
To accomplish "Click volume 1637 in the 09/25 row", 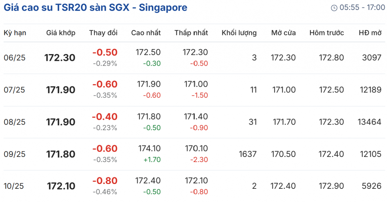I will (x=248, y=154).
